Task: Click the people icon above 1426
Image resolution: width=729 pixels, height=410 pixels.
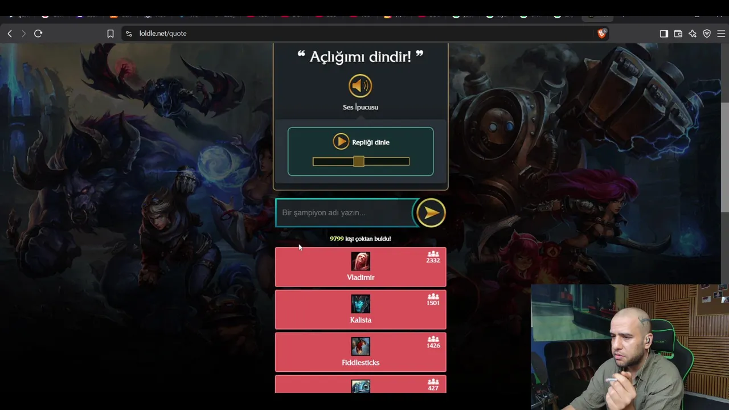Action: pos(433,339)
